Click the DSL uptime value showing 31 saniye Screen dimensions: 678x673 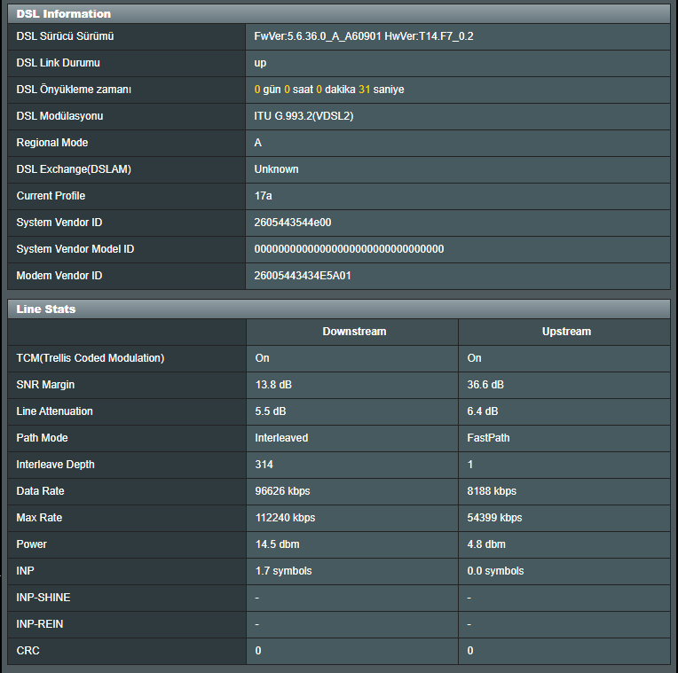(x=329, y=90)
